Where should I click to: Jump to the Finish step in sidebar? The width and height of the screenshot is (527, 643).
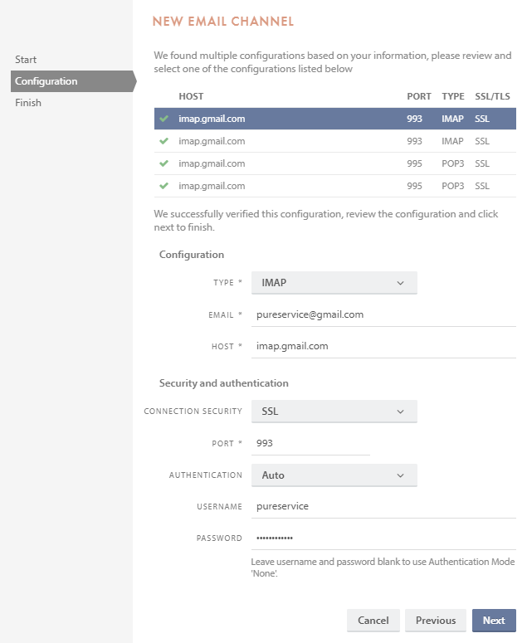(x=28, y=103)
